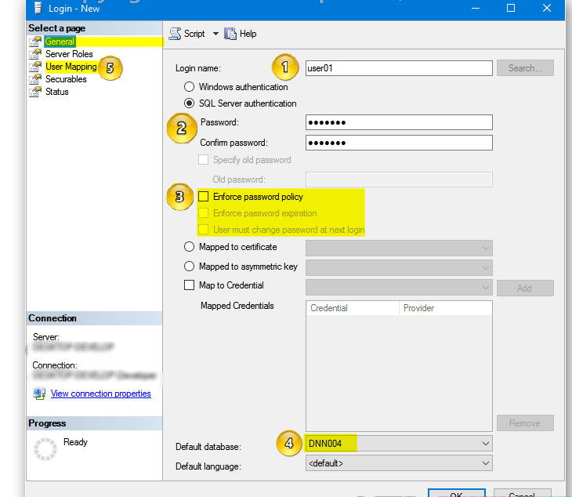Click the Server Roles page icon

35,54
